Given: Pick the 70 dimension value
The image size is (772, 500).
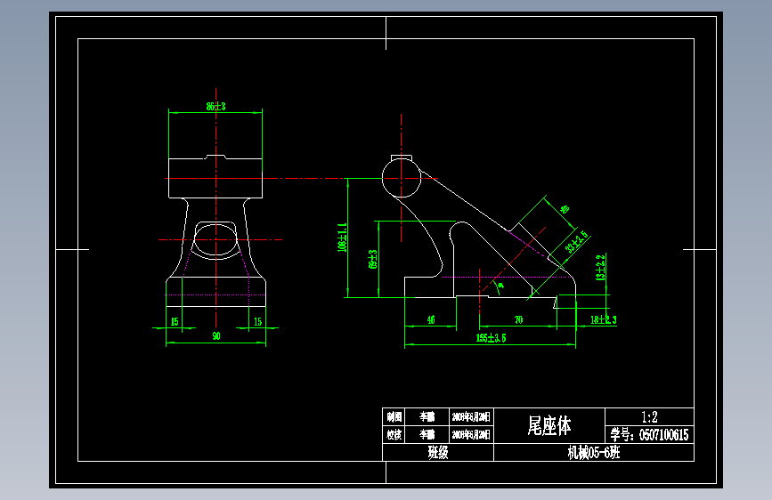Looking at the screenshot, I should [518, 320].
